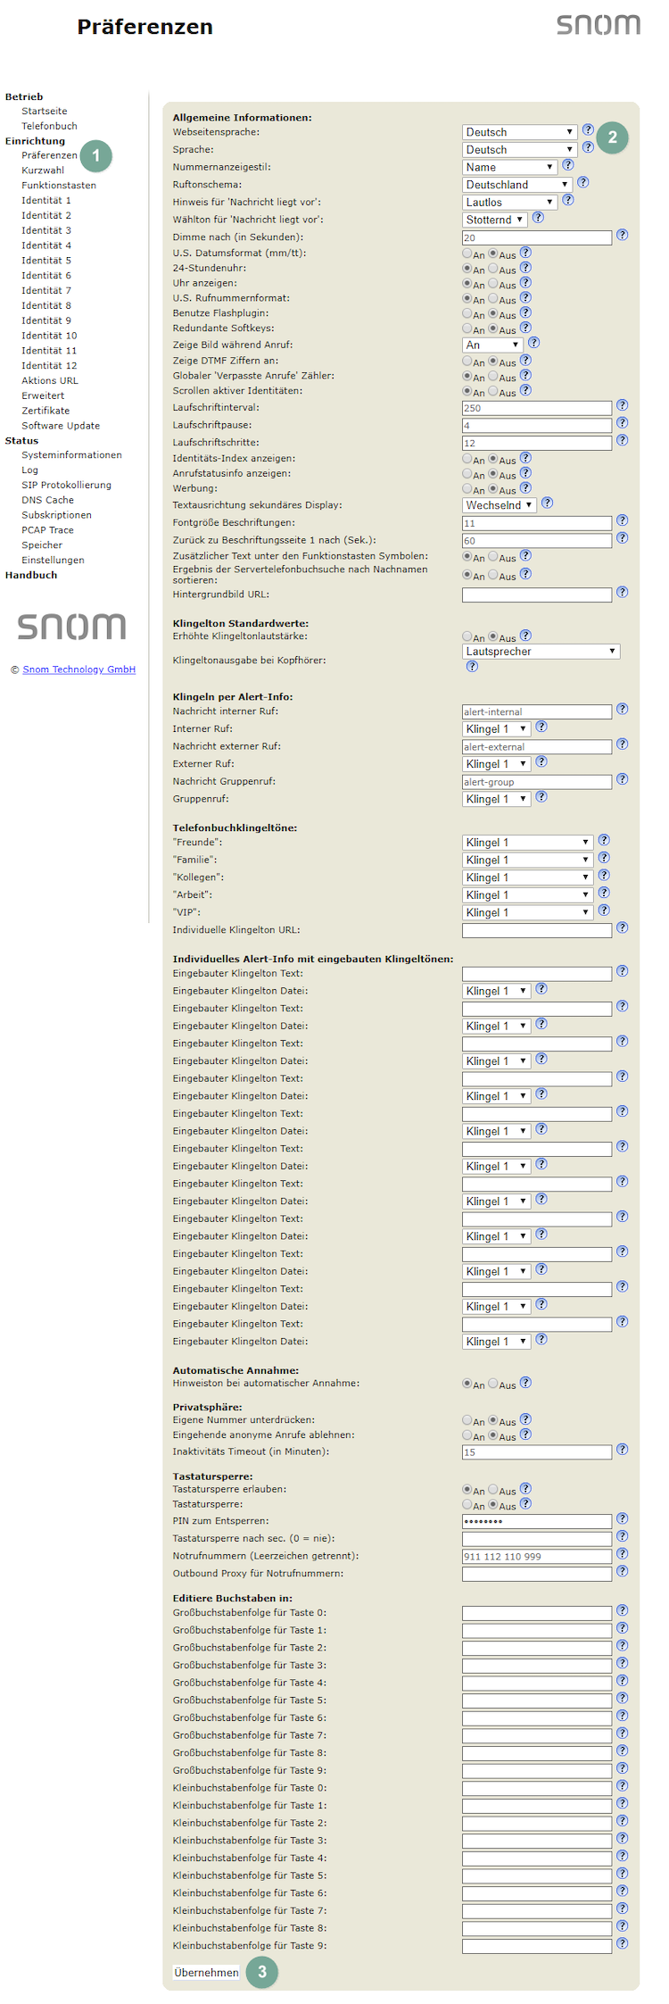
Task: Go to Software Update page
Action: 61,426
